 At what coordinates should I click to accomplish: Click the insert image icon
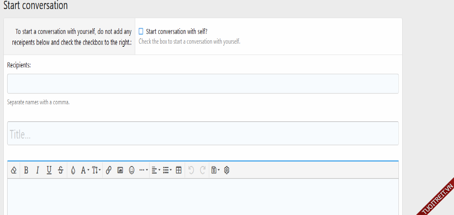120,170
